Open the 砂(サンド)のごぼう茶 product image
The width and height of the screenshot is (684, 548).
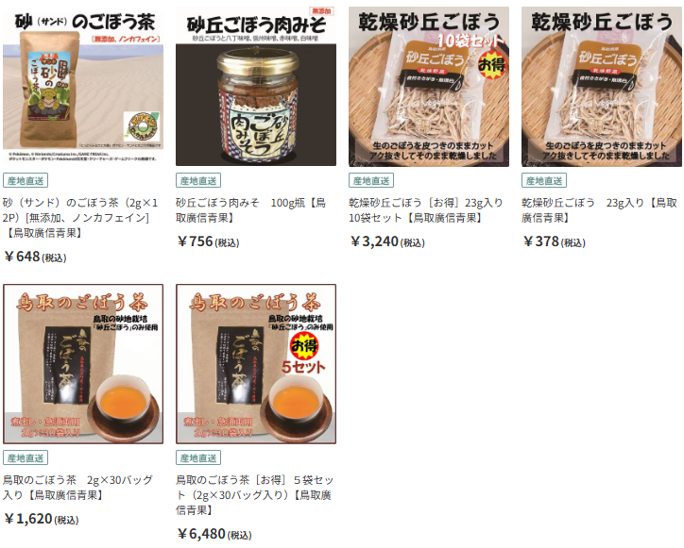[83, 86]
